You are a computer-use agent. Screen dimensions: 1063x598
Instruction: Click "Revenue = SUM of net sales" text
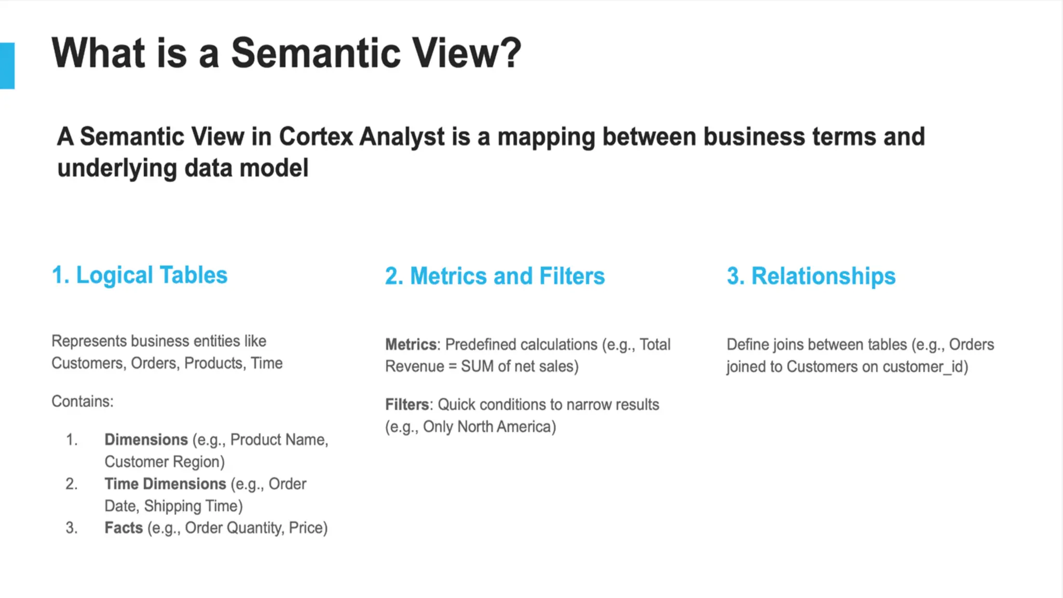[481, 366]
